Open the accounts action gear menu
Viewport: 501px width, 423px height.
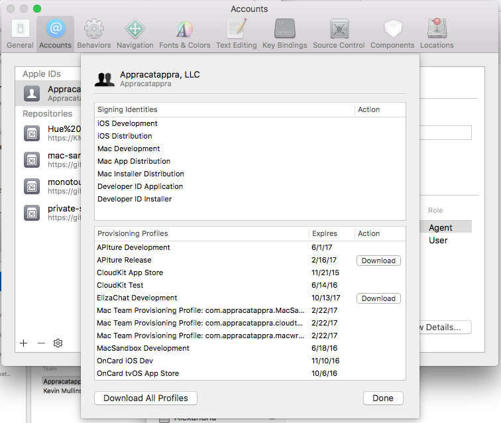tap(58, 343)
